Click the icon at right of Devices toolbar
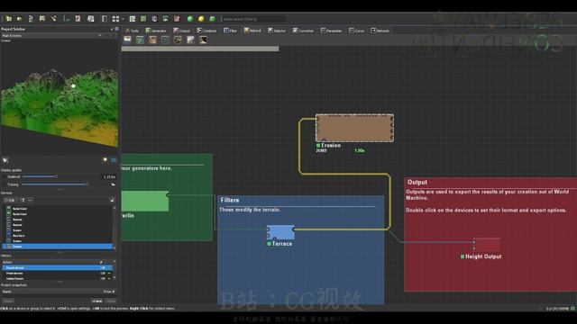The height and width of the screenshot is (324, 577). (x=112, y=200)
